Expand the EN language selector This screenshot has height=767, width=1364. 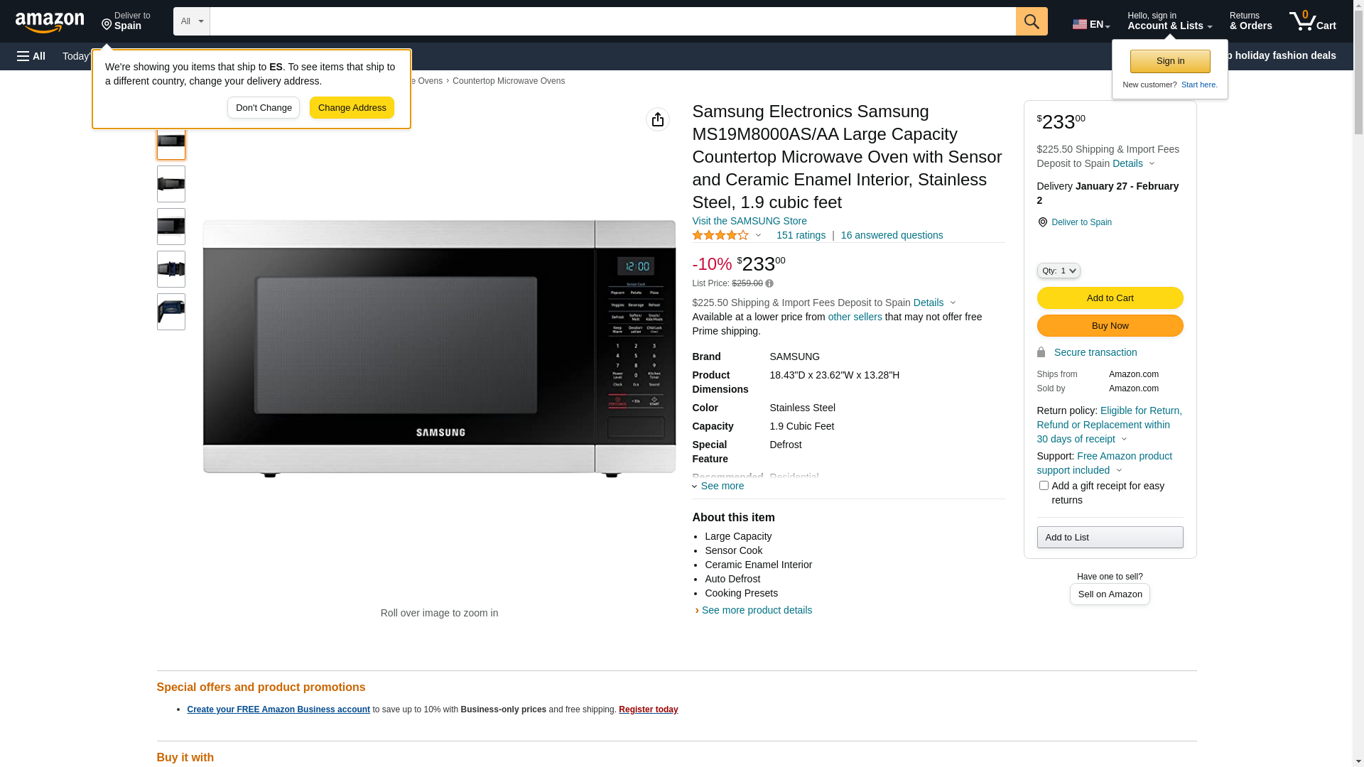point(1091,24)
